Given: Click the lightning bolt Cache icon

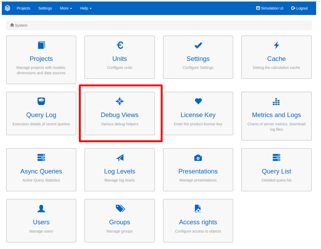Looking at the screenshot, I should coord(276,45).
